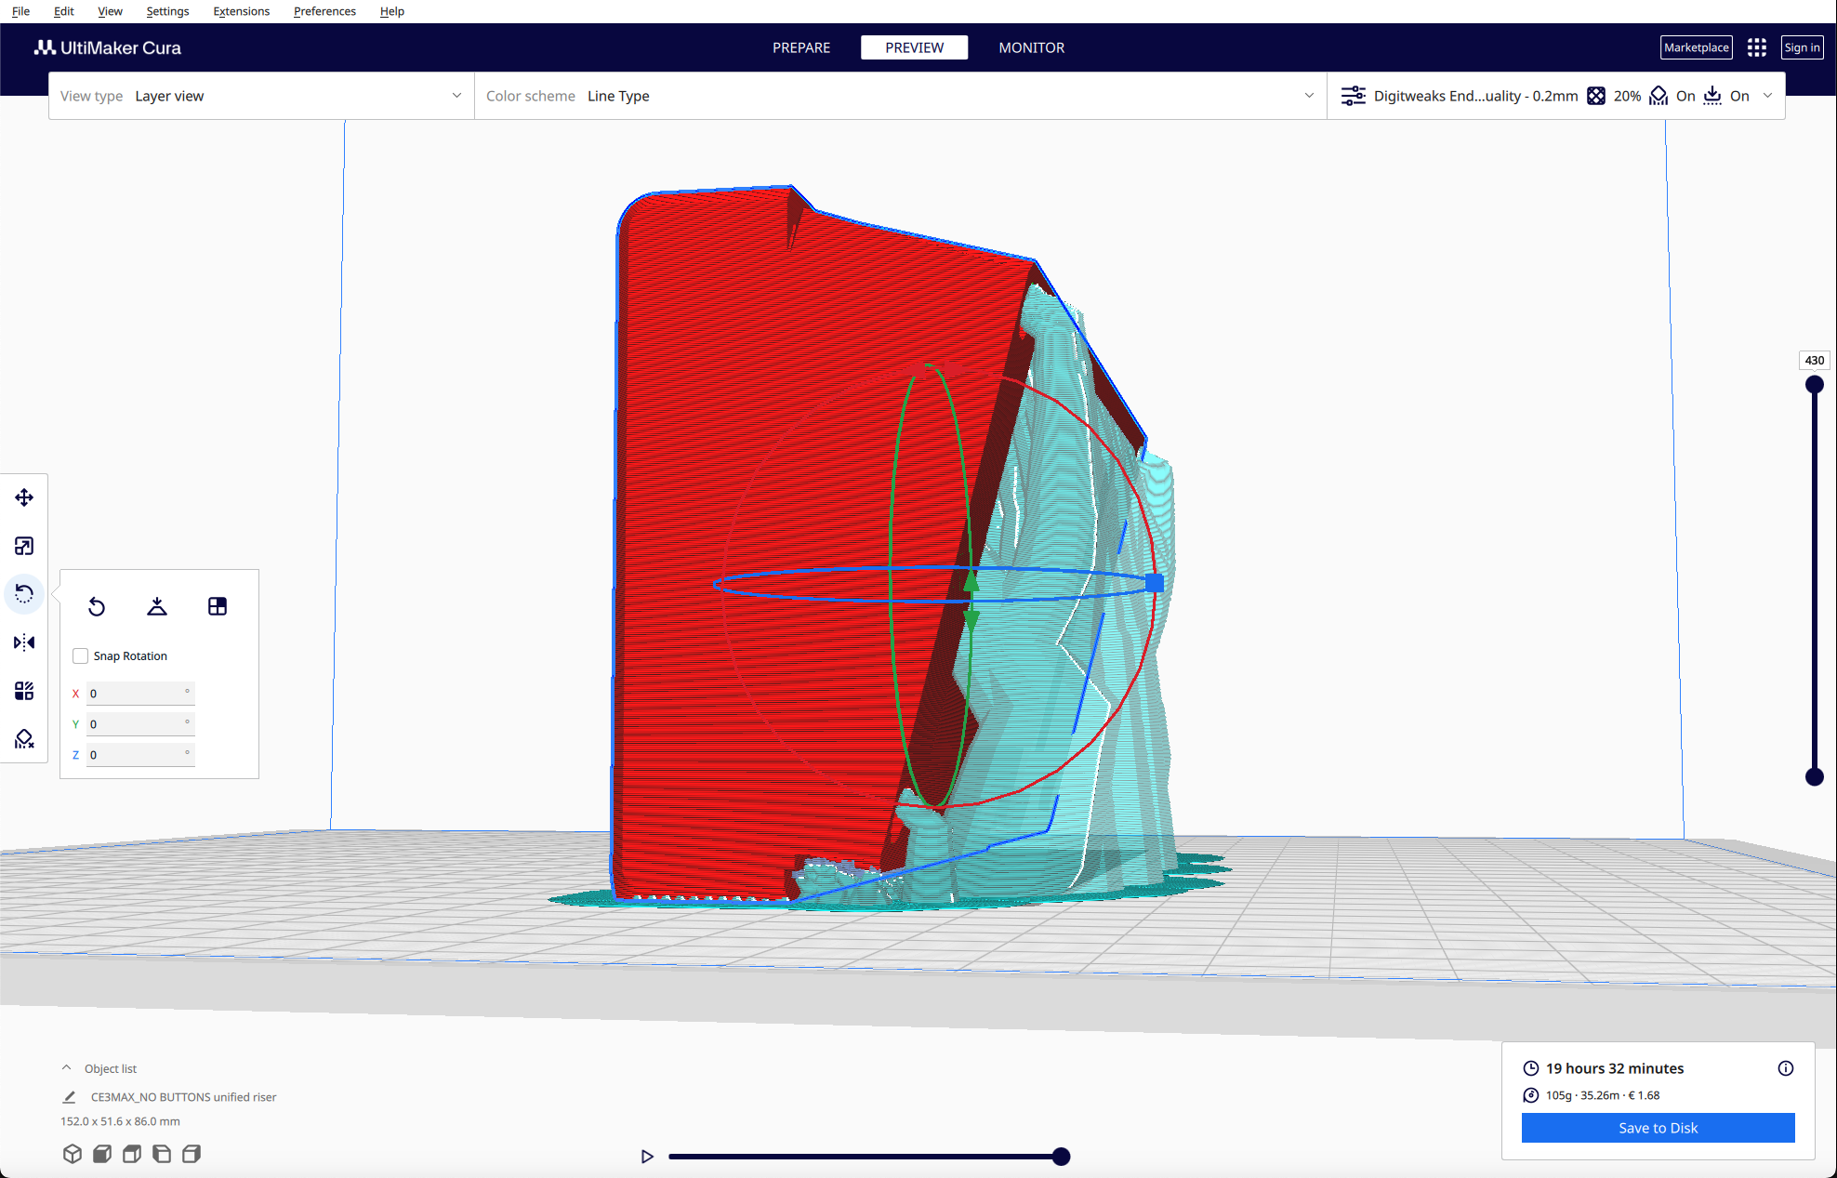
Task: Open the Extensions menu
Action: [x=241, y=11]
